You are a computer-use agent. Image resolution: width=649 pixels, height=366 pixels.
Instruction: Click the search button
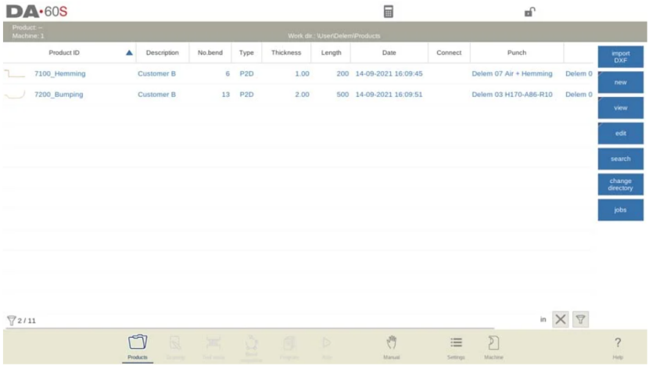point(620,159)
